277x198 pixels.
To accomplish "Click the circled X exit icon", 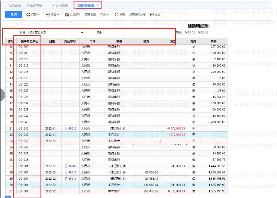I will click(x=152, y=15).
